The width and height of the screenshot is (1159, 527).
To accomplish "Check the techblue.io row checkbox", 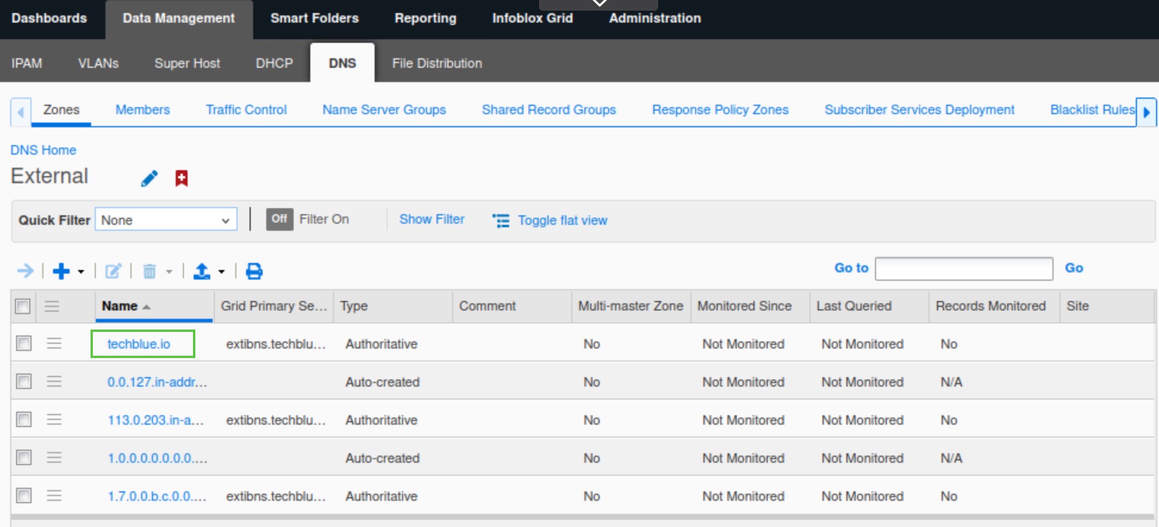I will coord(24,344).
